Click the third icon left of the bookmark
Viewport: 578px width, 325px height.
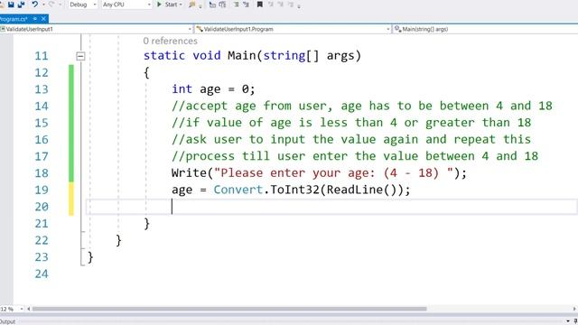pos(222,5)
